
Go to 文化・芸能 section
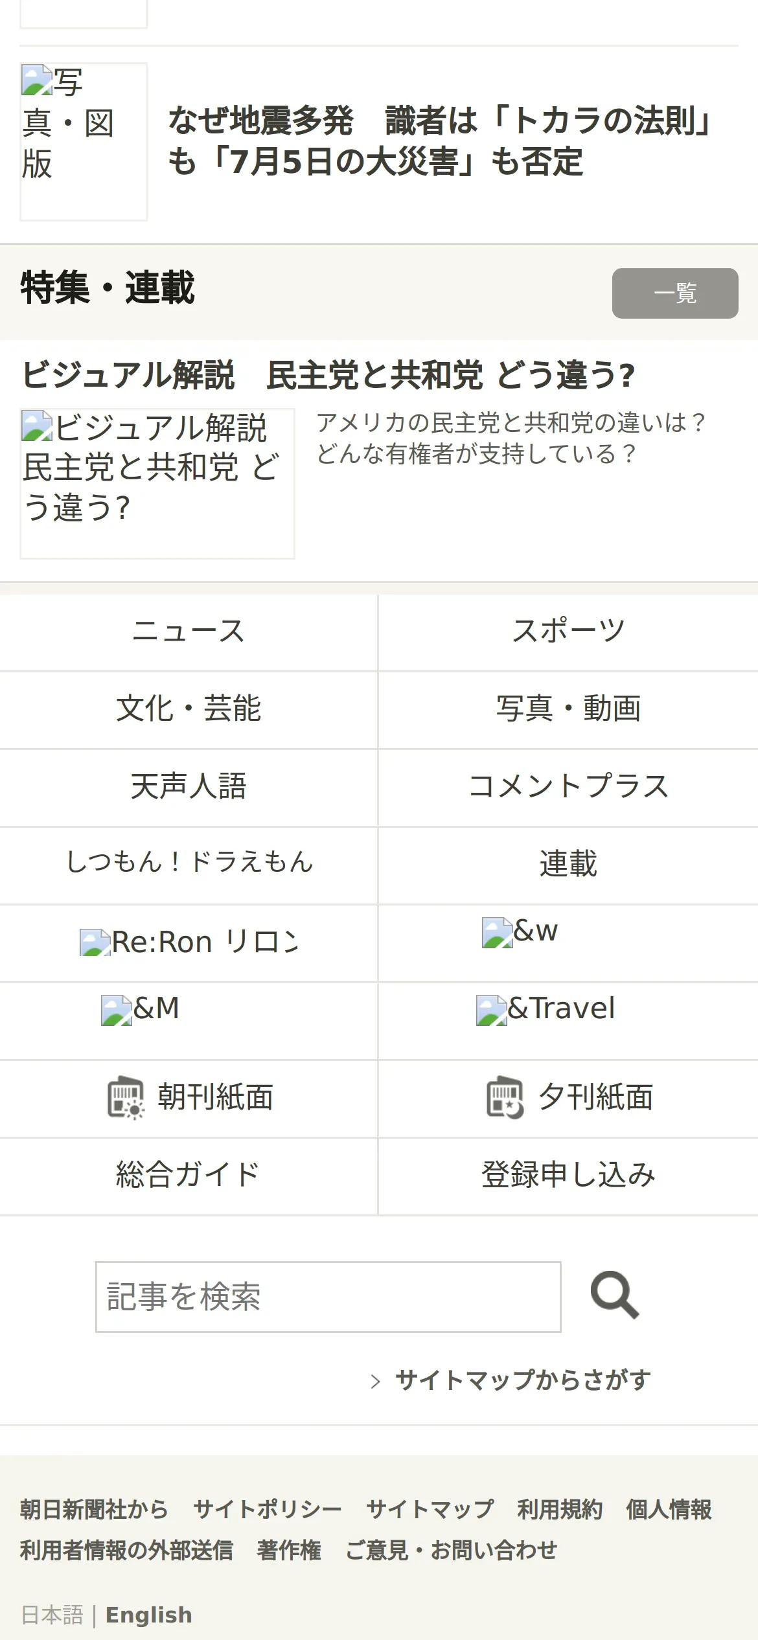coord(189,710)
